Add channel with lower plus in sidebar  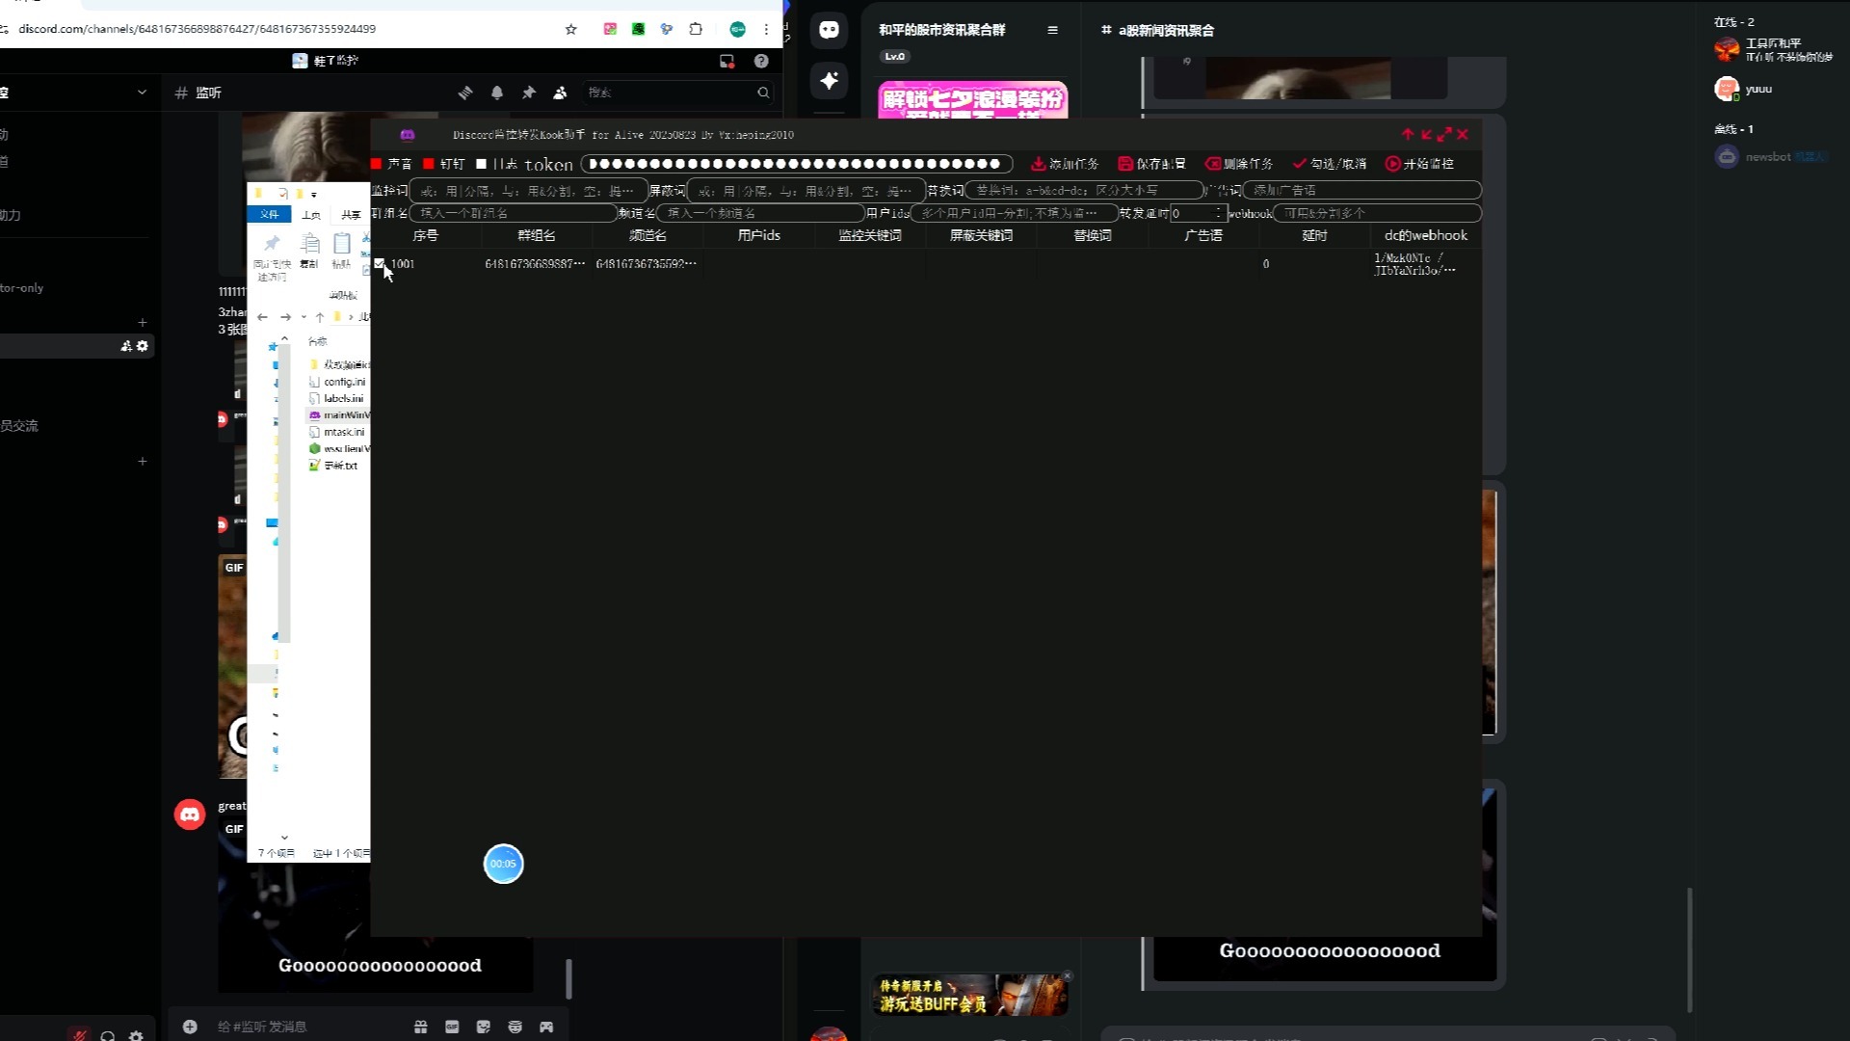click(143, 462)
